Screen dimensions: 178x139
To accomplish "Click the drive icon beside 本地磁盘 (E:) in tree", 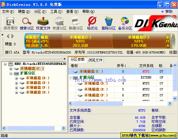I will point(22,83).
